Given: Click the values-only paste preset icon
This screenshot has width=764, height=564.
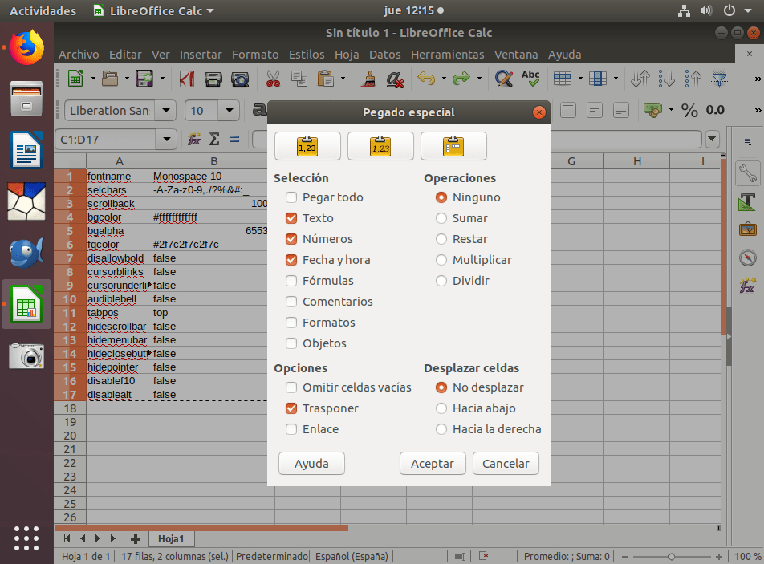Looking at the screenshot, I should tap(307, 146).
